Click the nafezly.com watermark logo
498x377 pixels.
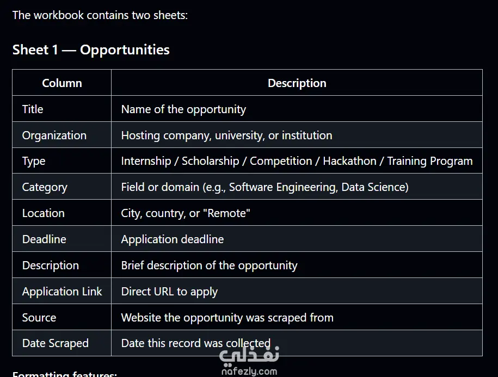tap(249, 361)
